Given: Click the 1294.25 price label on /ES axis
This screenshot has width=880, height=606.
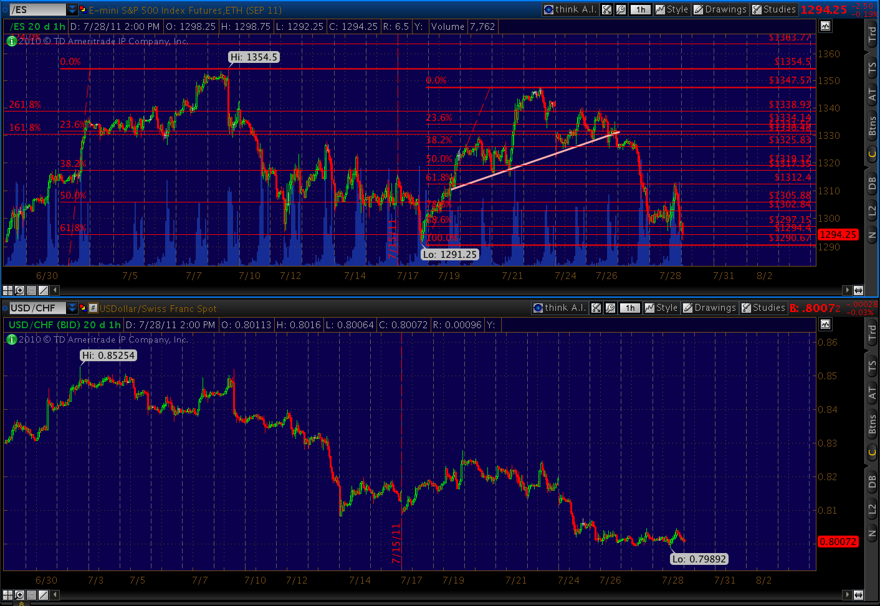Looking at the screenshot, I should click(x=838, y=235).
